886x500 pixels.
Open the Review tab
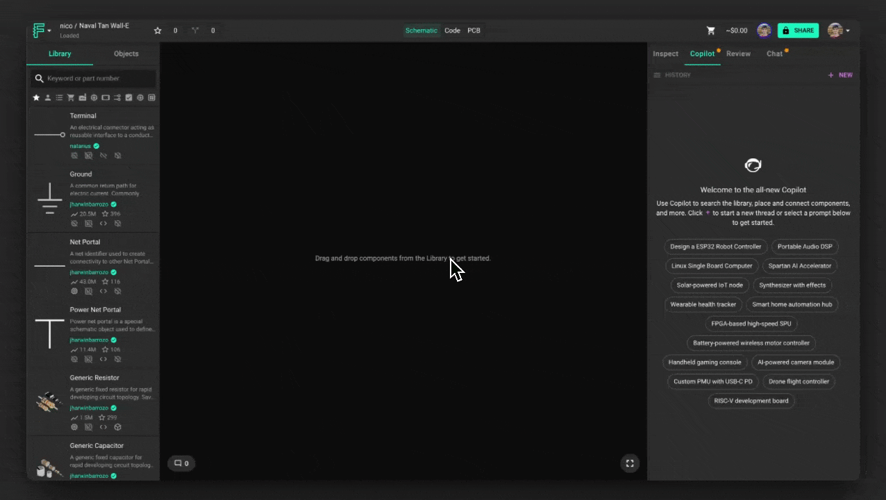[x=738, y=53]
